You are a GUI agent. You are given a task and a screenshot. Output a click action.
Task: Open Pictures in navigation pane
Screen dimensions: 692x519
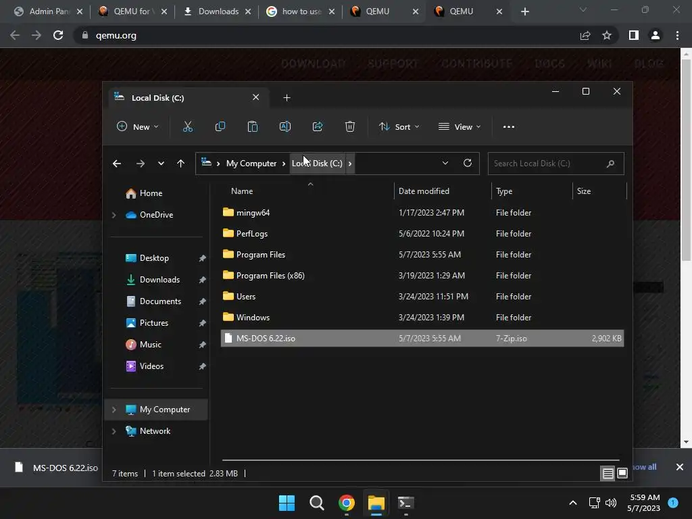click(x=153, y=323)
